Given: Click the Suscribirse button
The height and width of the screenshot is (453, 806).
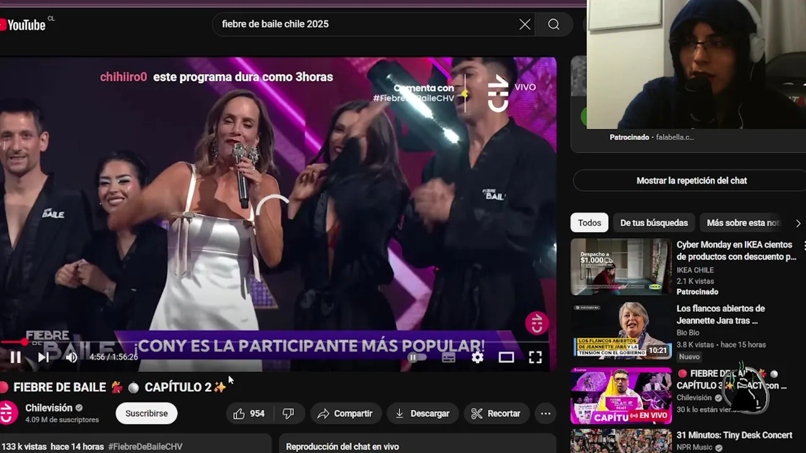Looking at the screenshot, I should (146, 413).
